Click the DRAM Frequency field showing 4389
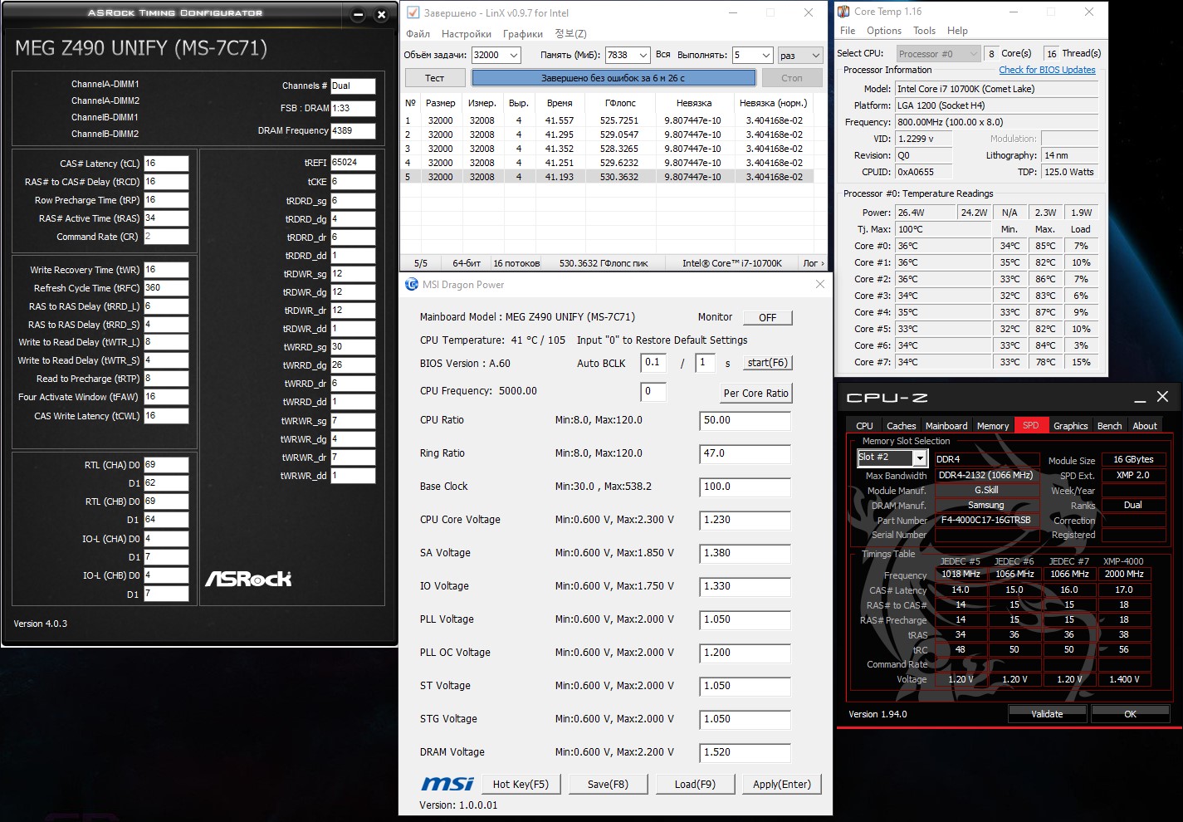Viewport: 1183px width, 822px height. pyautogui.click(x=353, y=130)
